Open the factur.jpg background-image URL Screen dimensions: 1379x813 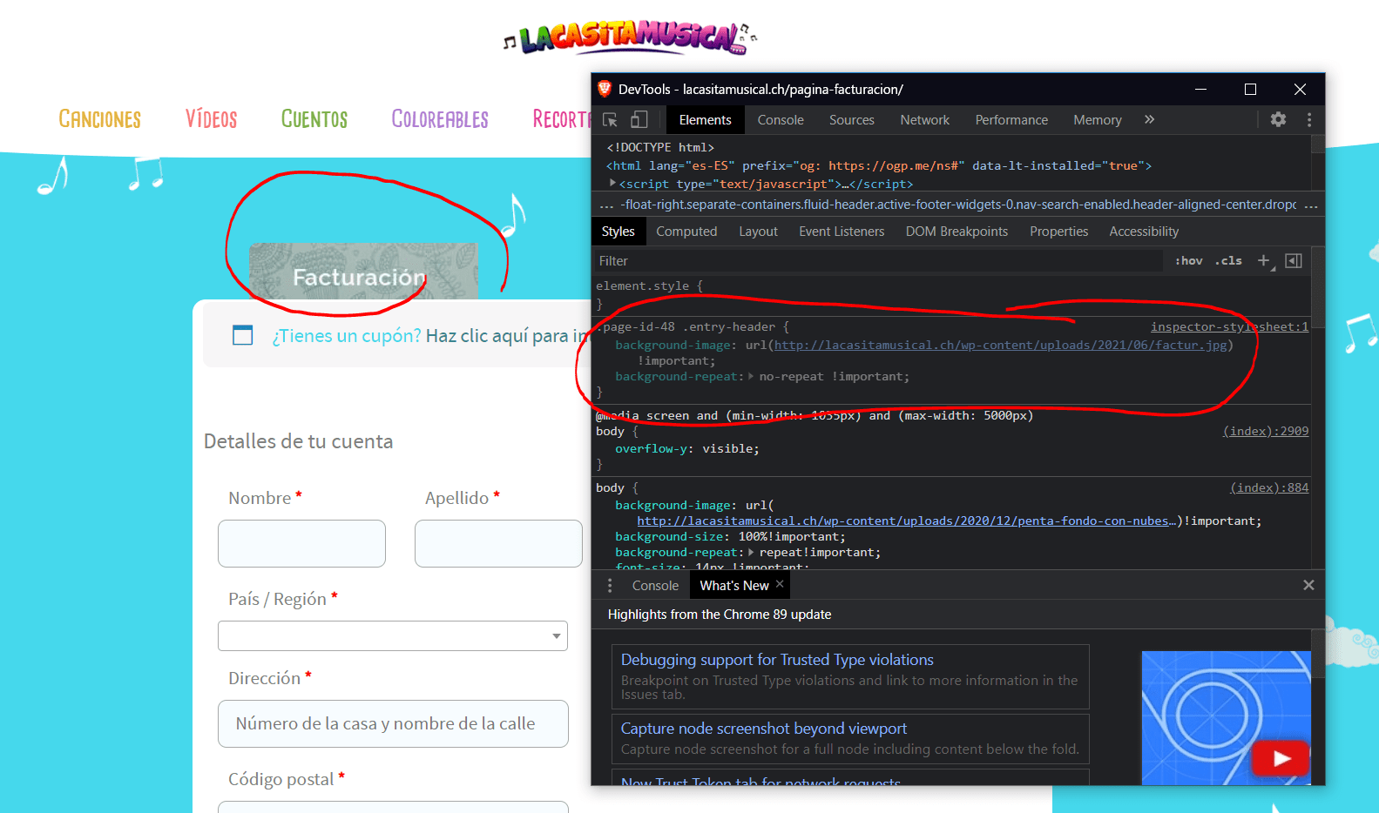point(1000,346)
